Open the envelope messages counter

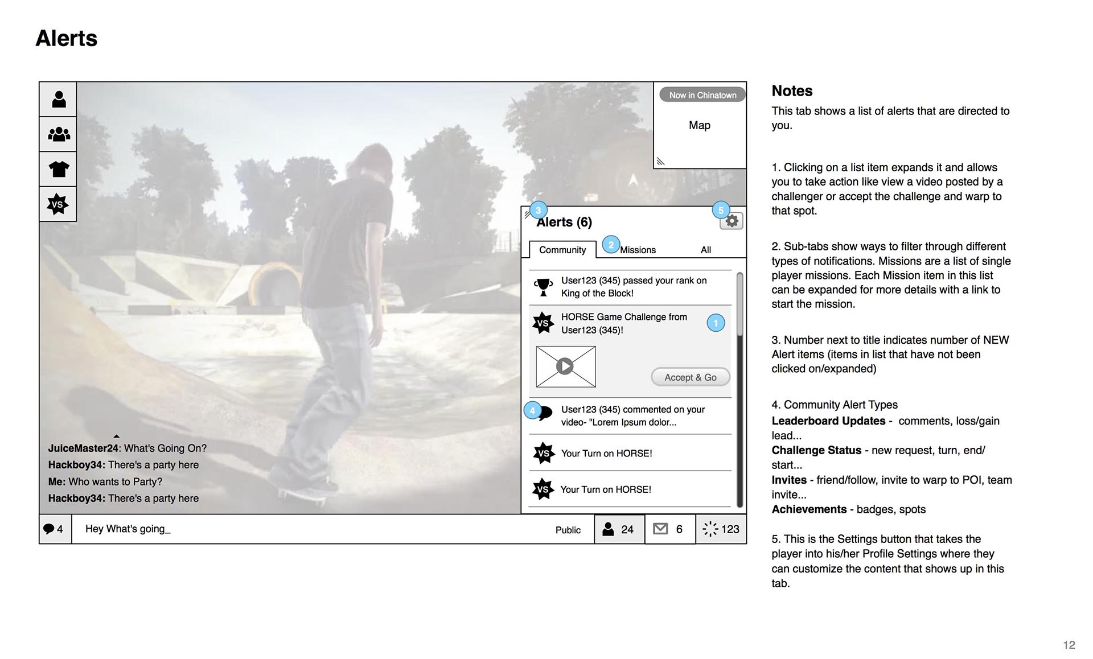pyautogui.click(x=669, y=529)
